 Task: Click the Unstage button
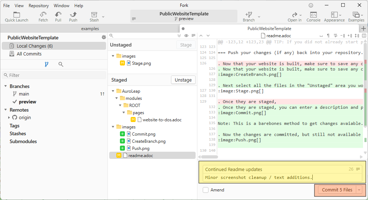[x=183, y=80]
